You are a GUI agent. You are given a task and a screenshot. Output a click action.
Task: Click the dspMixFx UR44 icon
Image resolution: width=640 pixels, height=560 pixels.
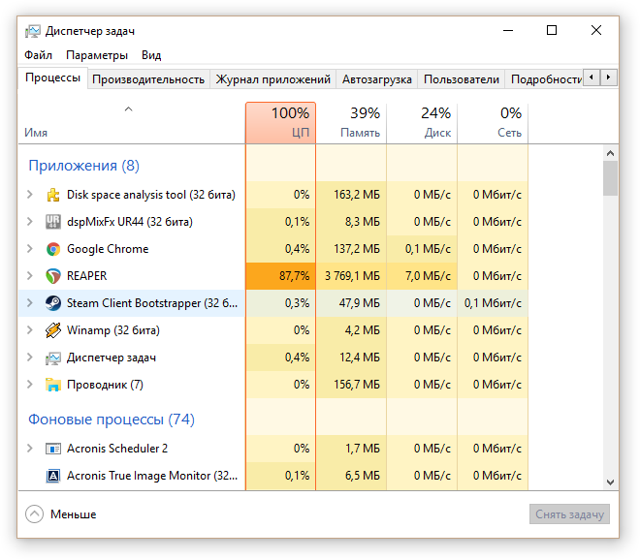click(53, 222)
